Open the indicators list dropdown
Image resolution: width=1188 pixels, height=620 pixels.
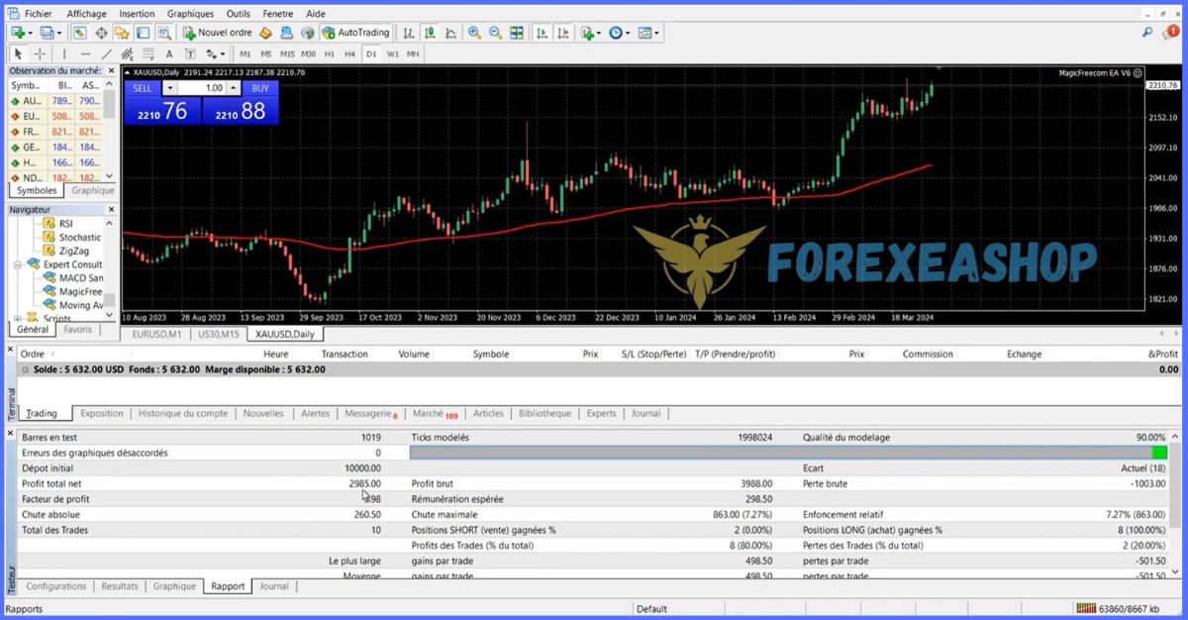tap(591, 33)
